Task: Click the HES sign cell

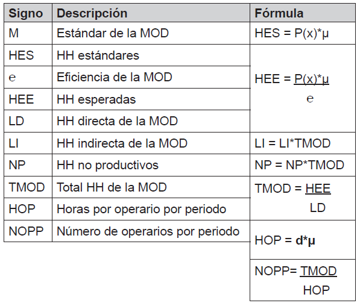Action: coord(22,55)
